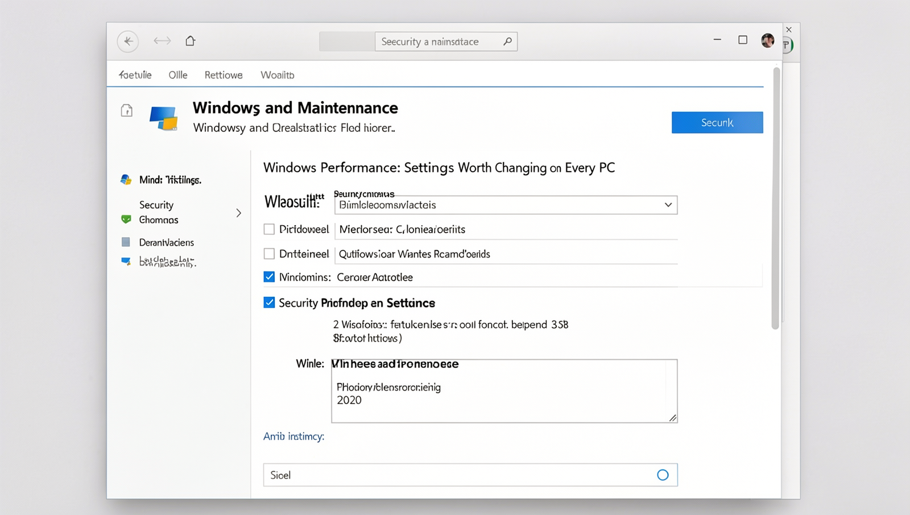Open the Faetulle tab
The image size is (910, 515).
(135, 74)
